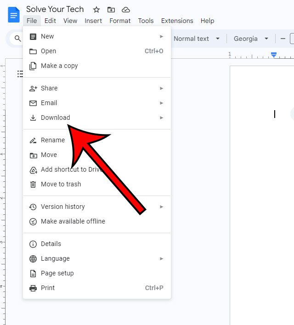The height and width of the screenshot is (325, 294).
Task: Open the Insert menu
Action: [x=93, y=21]
